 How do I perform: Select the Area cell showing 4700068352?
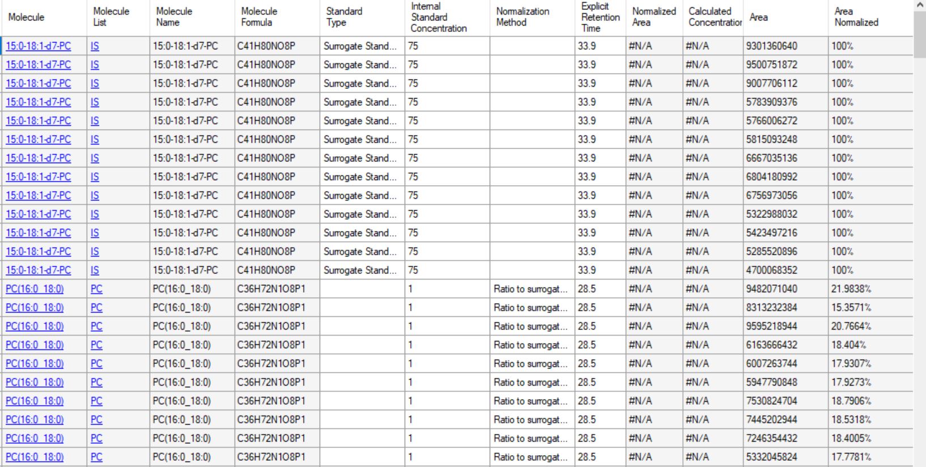771,271
